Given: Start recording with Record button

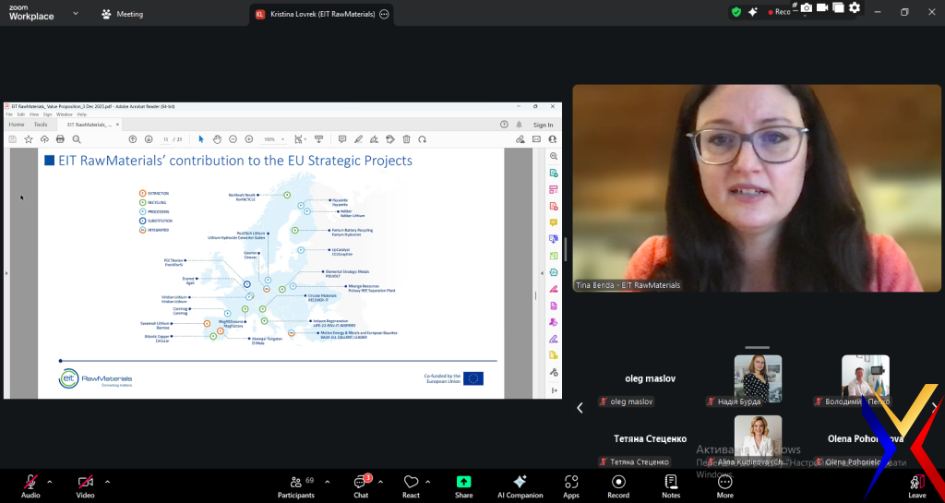Looking at the screenshot, I should coord(618,485).
